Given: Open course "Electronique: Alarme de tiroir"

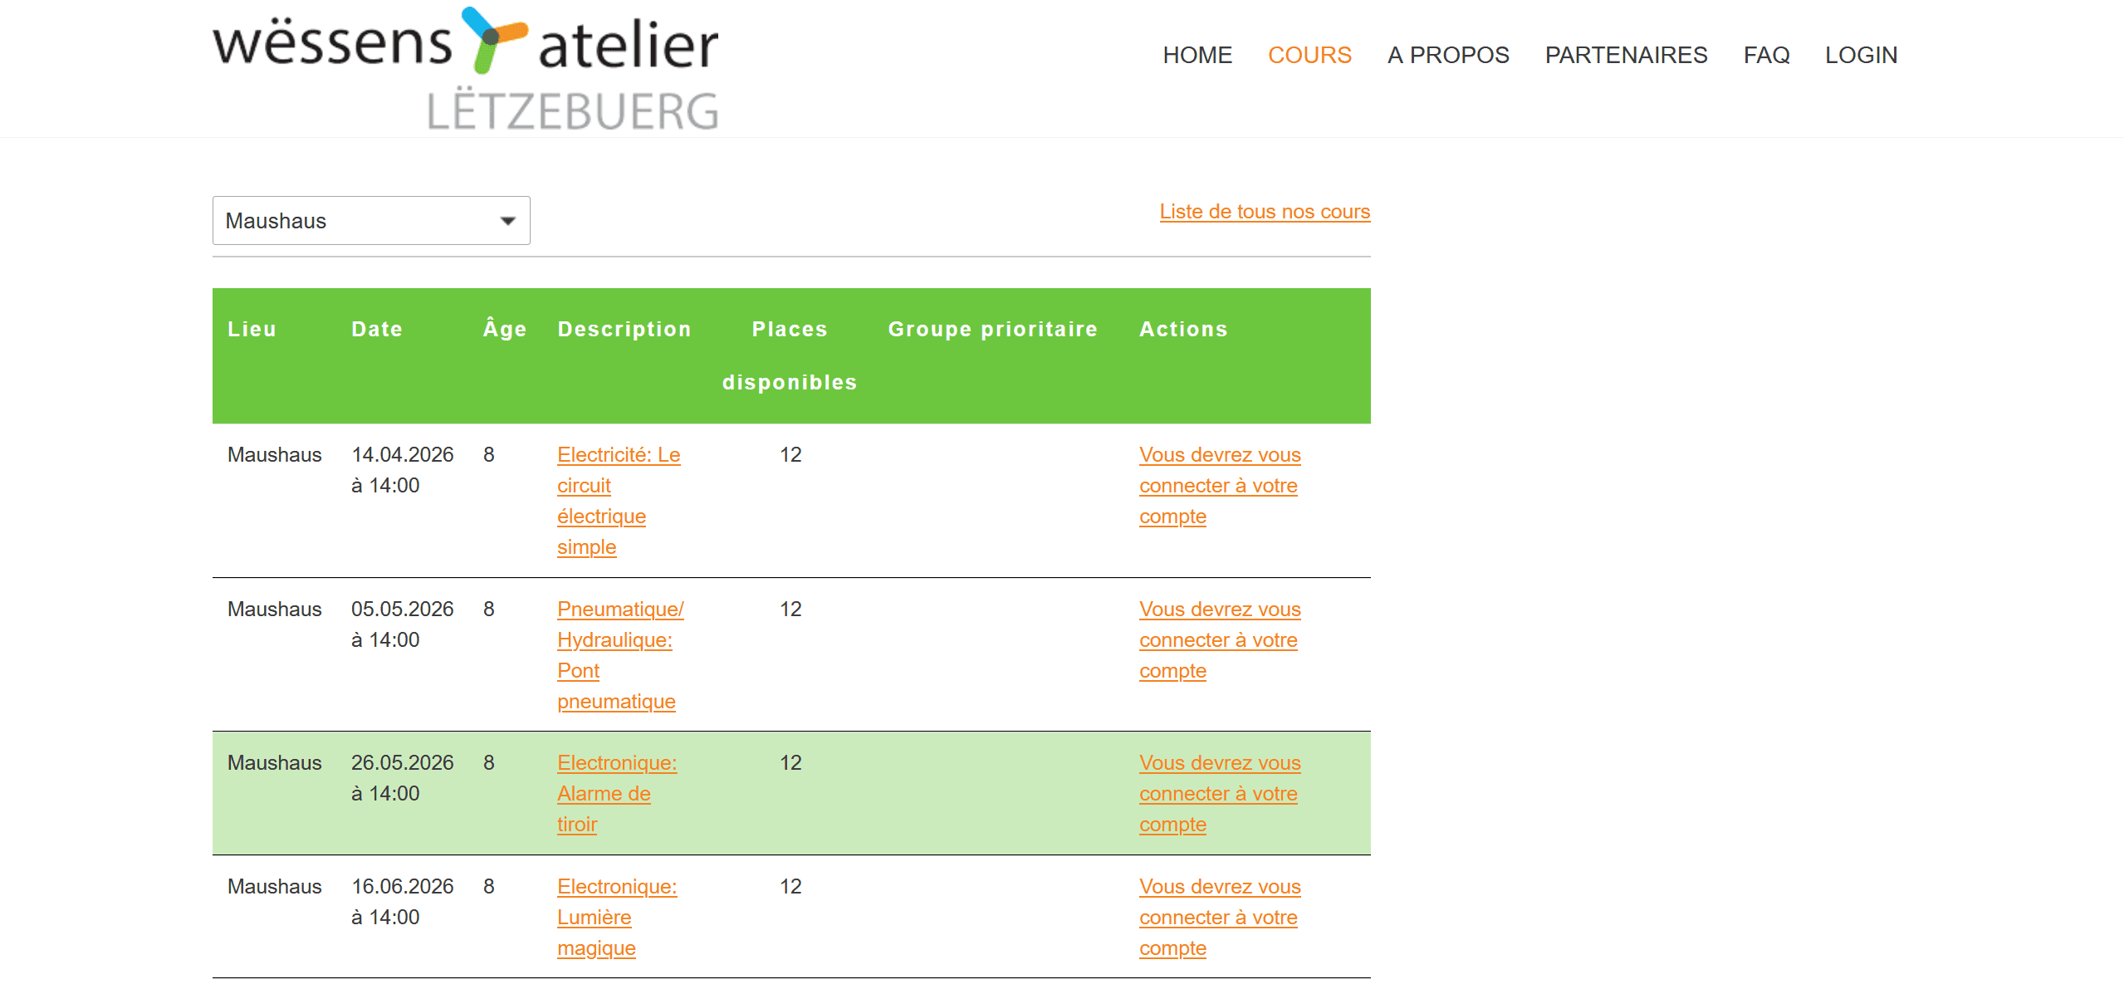Looking at the screenshot, I should point(618,793).
